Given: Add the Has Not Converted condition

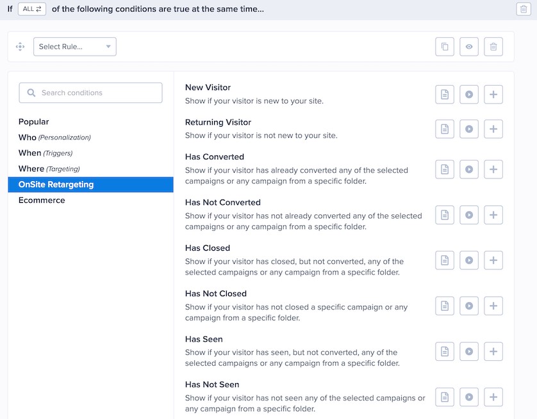Looking at the screenshot, I should click(493, 215).
